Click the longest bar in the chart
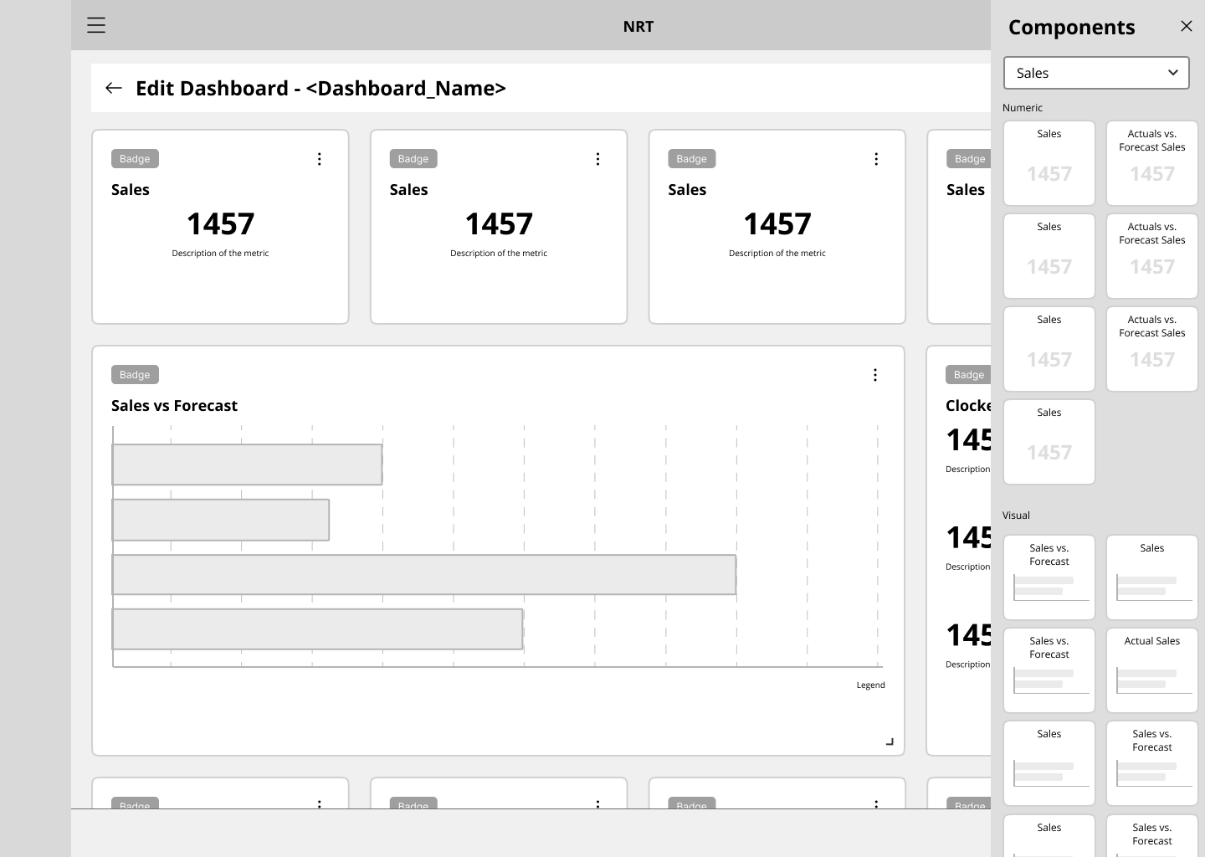The image size is (1205, 857). (x=423, y=575)
